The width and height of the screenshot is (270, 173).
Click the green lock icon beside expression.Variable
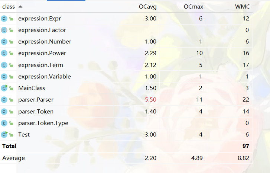(x=11, y=77)
